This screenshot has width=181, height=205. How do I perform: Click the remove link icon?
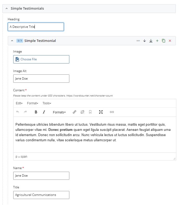[82, 112]
